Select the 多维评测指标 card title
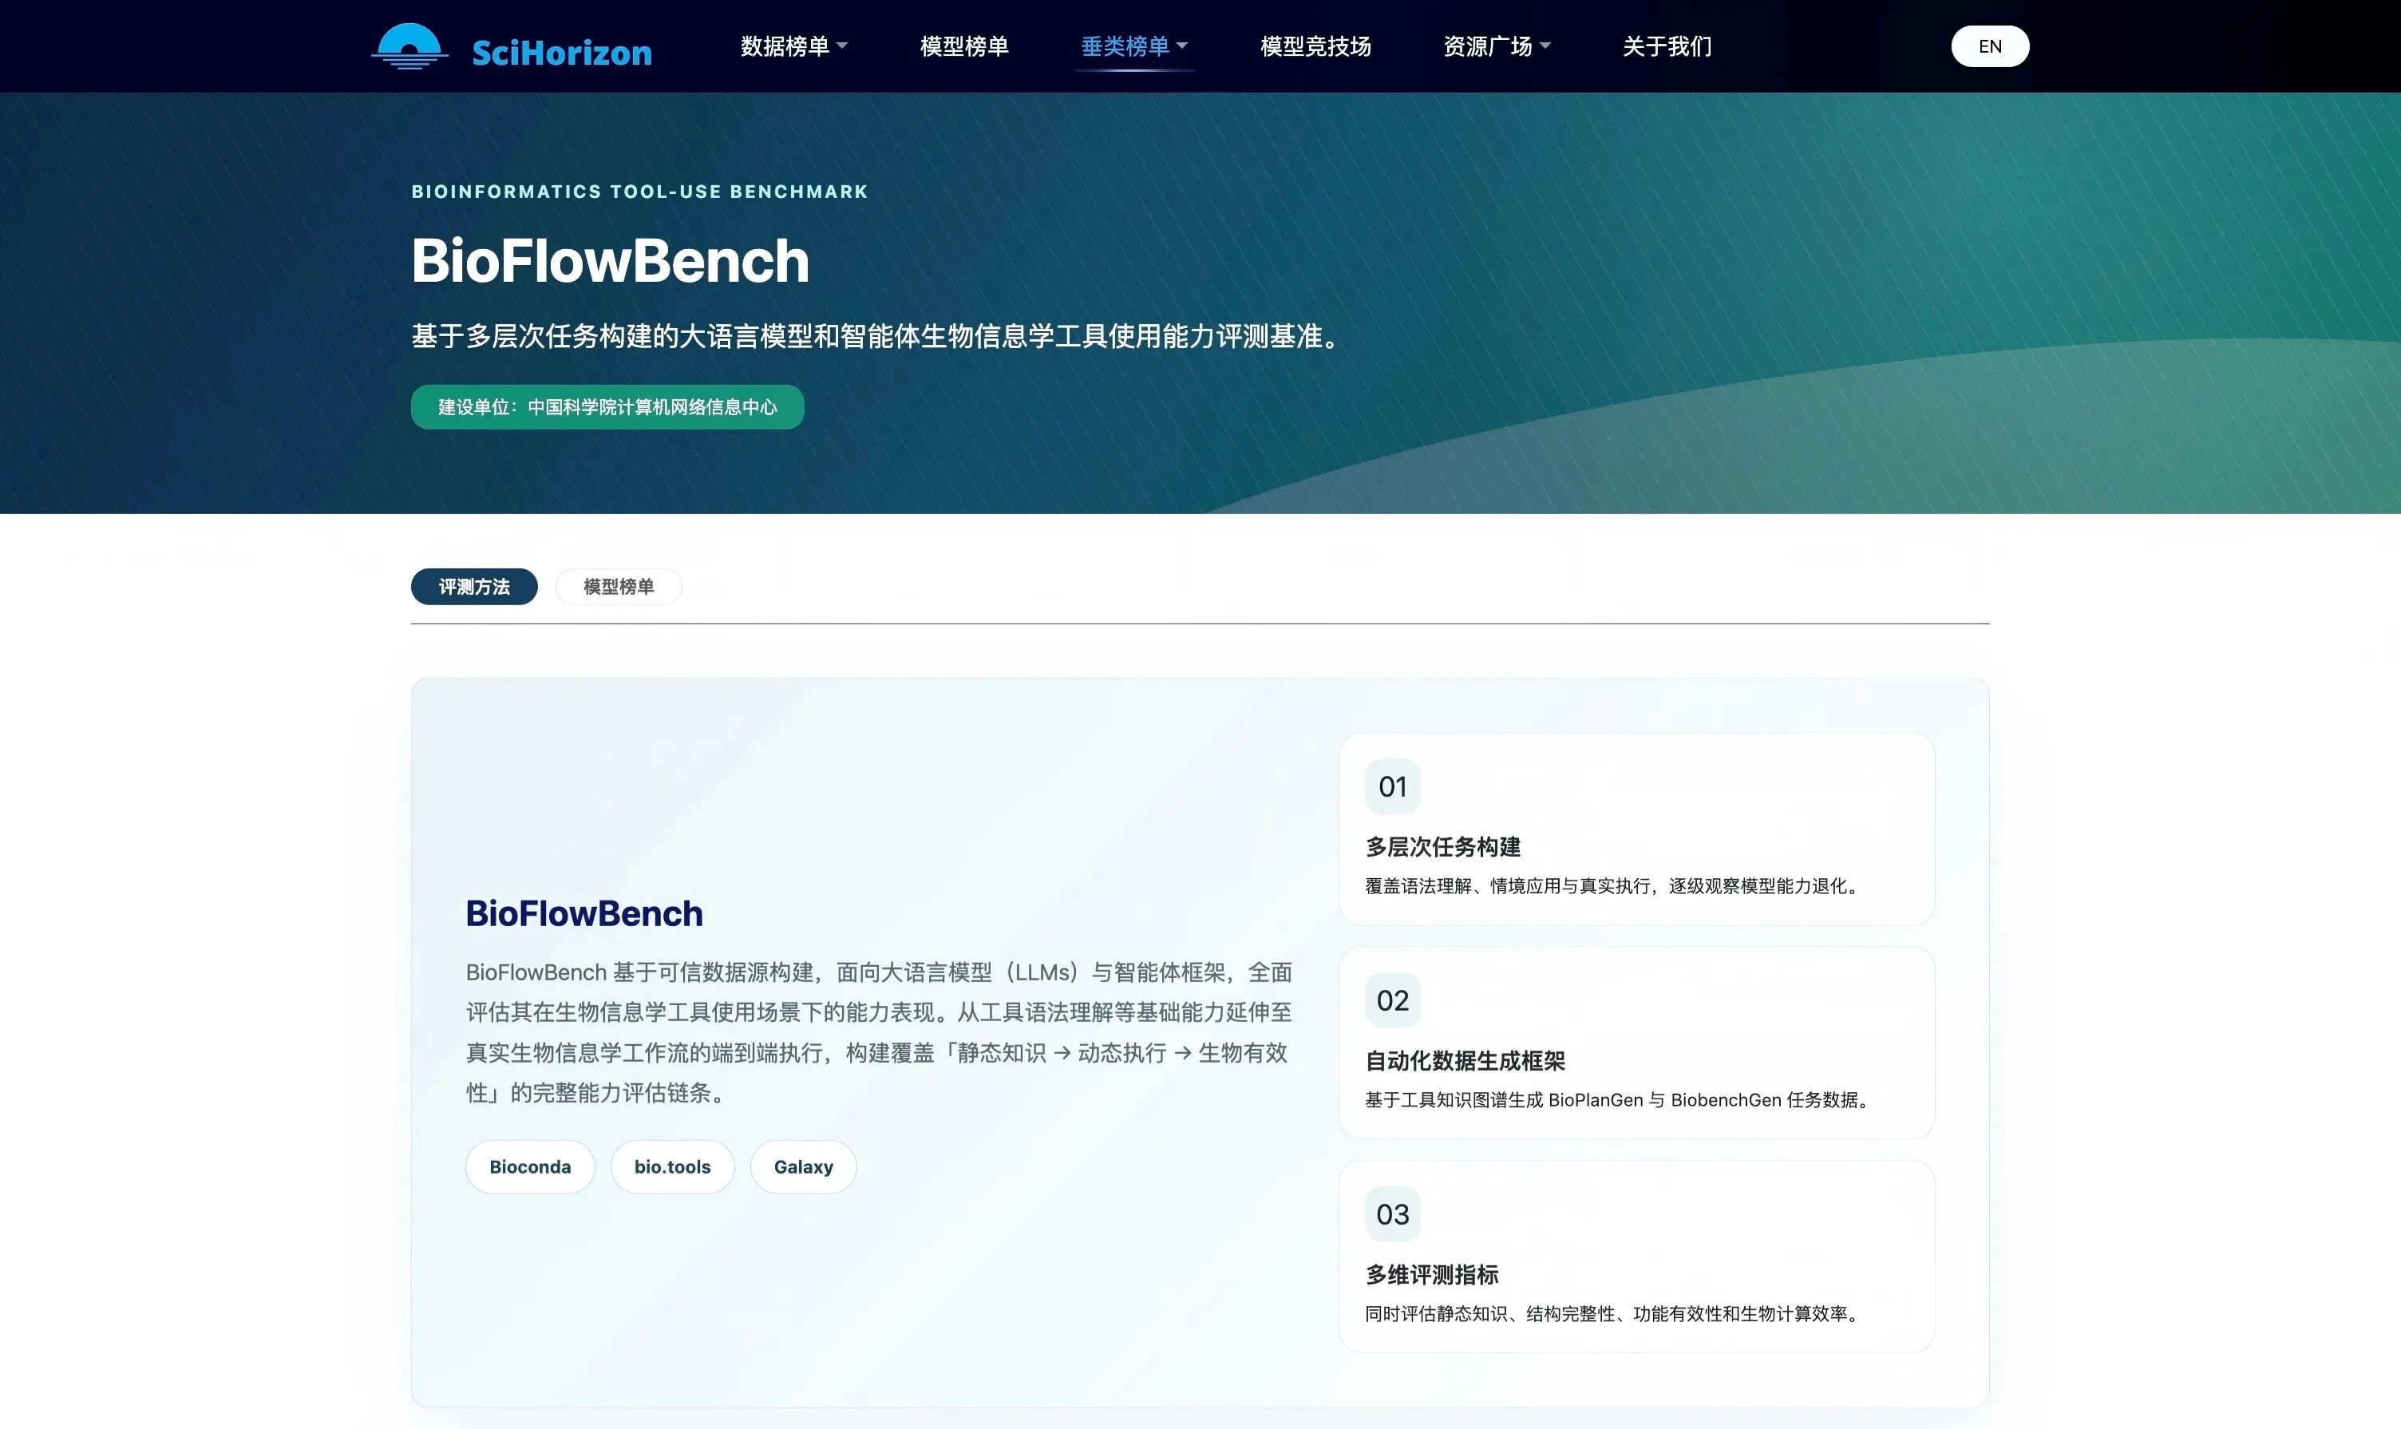2401x1429 pixels. (1433, 1275)
